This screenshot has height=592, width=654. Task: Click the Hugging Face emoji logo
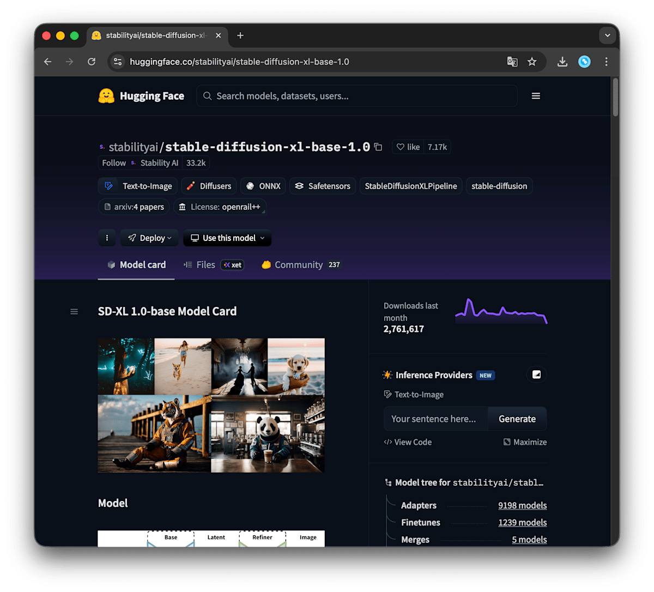[106, 96]
